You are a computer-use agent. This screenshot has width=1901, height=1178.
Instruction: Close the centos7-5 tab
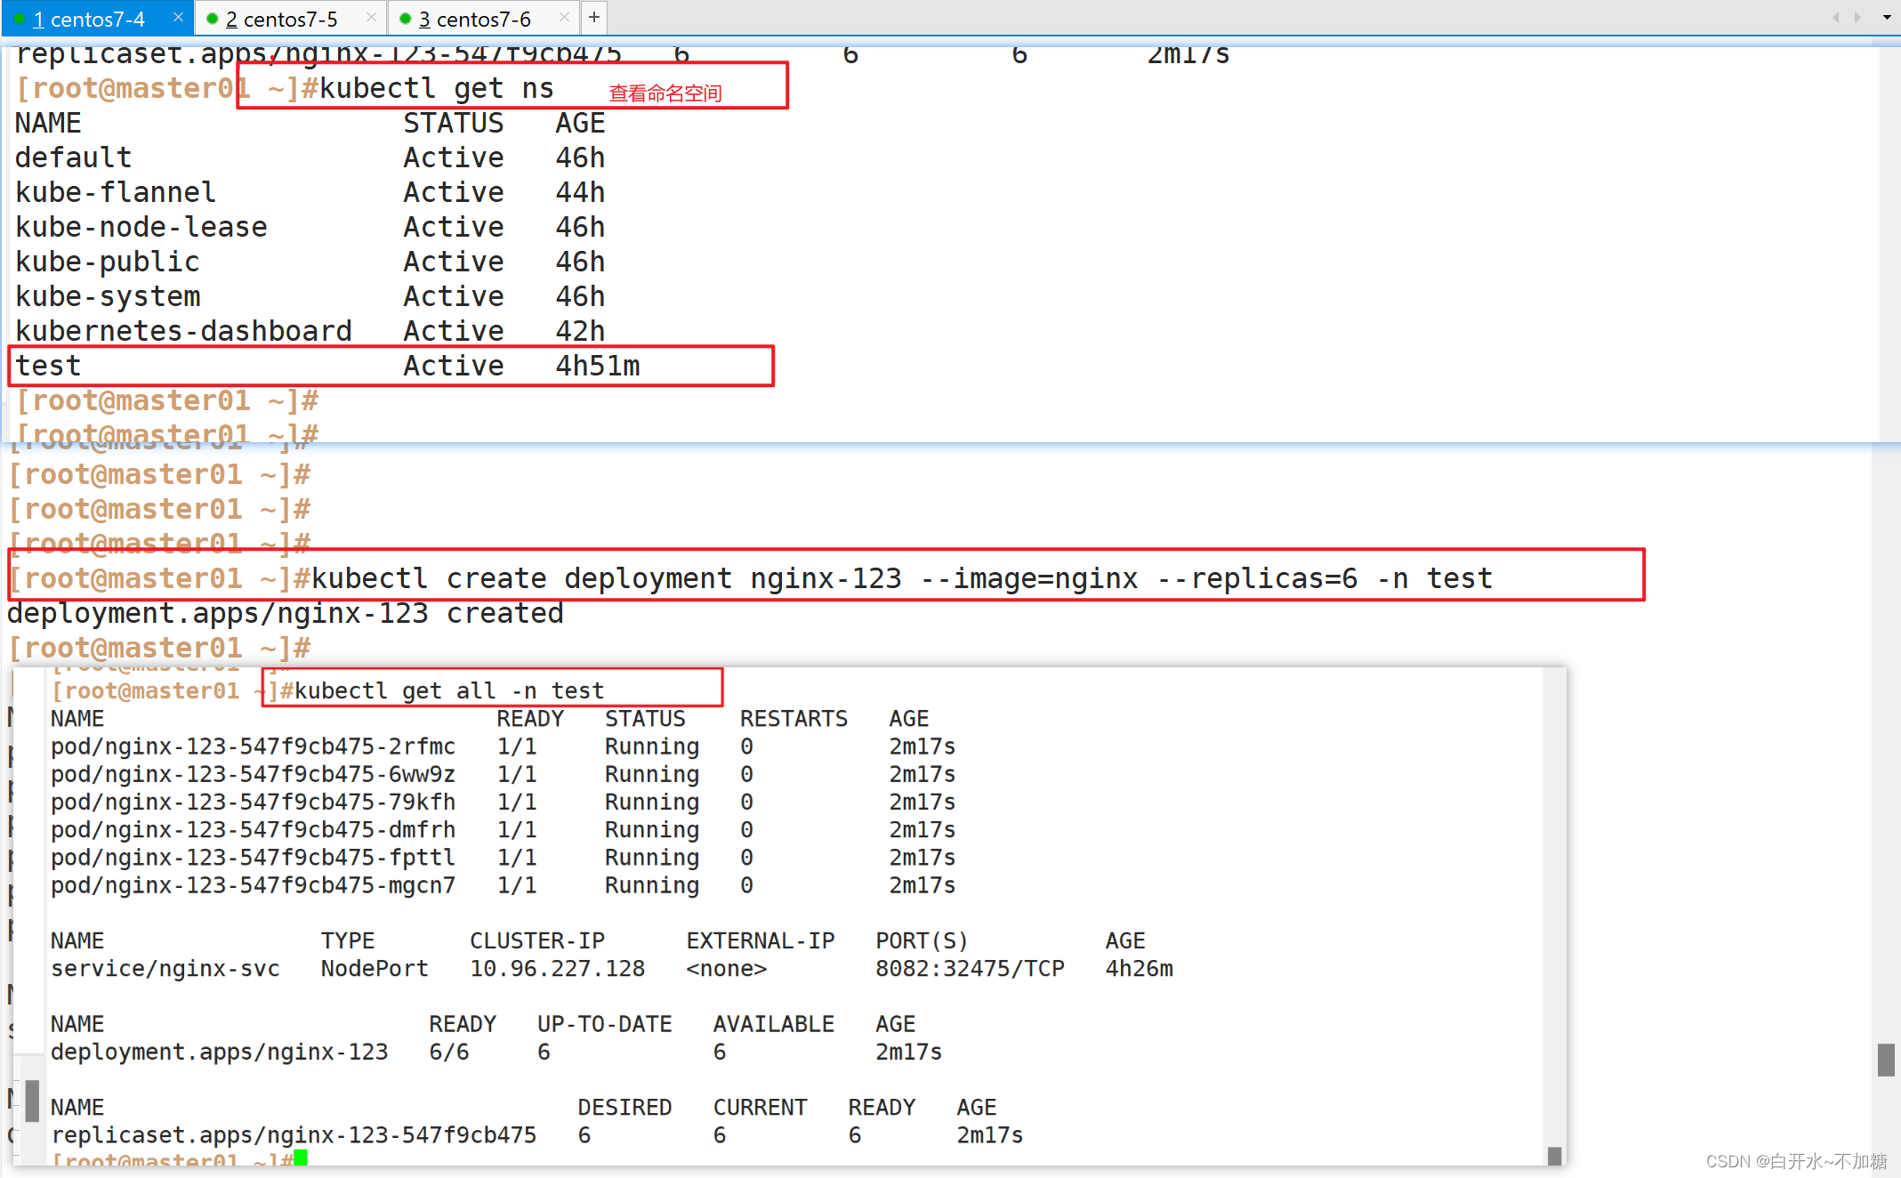371,18
